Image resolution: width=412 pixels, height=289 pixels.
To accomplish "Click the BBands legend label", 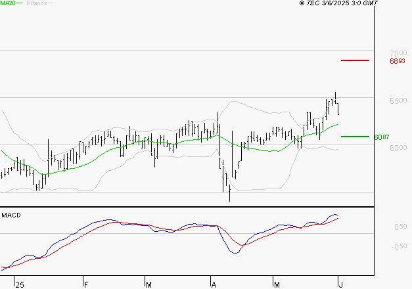I will (37, 3).
